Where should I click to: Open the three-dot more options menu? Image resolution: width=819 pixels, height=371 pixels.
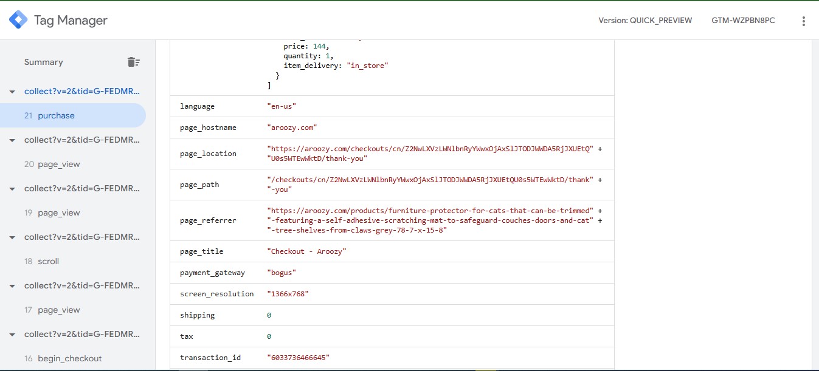(x=803, y=21)
